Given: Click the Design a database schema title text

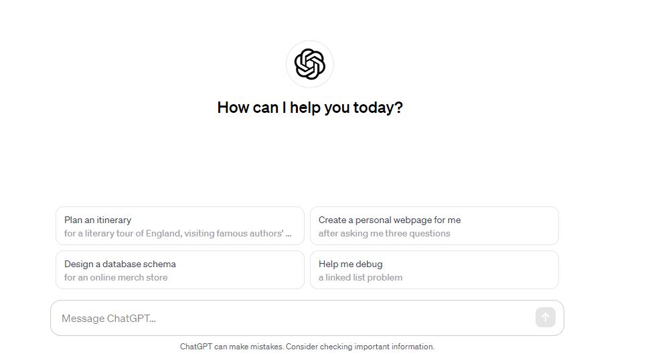Looking at the screenshot, I should point(120,264).
